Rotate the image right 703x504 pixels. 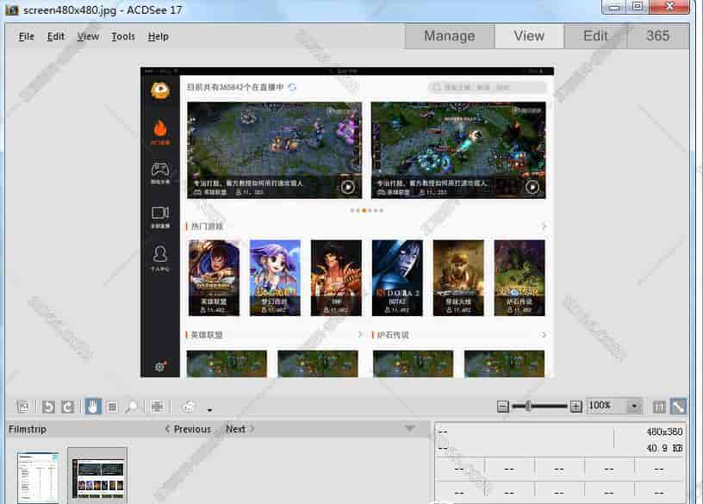pyautogui.click(x=68, y=407)
